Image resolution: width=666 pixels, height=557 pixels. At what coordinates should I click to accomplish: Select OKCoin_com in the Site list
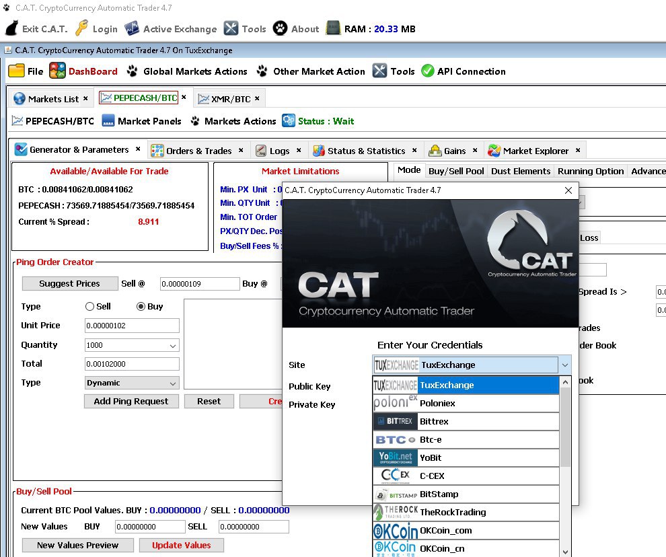466,531
